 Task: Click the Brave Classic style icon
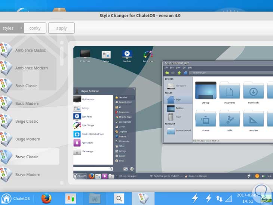click(x=6, y=157)
